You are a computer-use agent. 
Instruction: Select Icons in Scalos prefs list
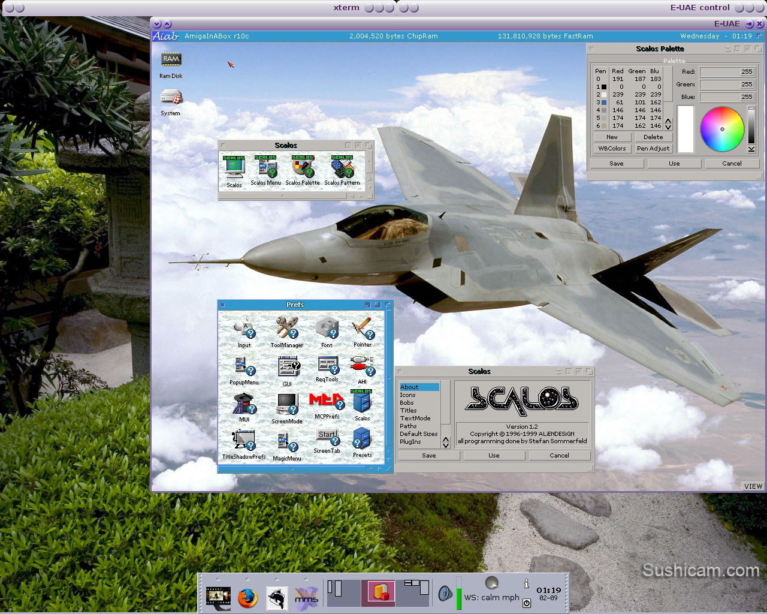click(x=419, y=395)
